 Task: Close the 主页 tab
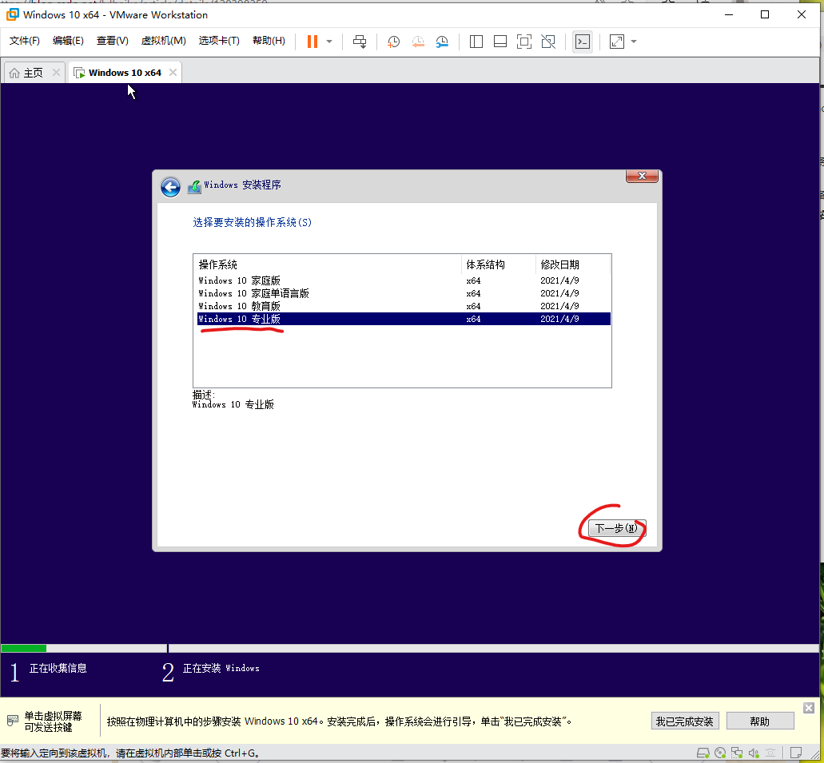(x=56, y=73)
